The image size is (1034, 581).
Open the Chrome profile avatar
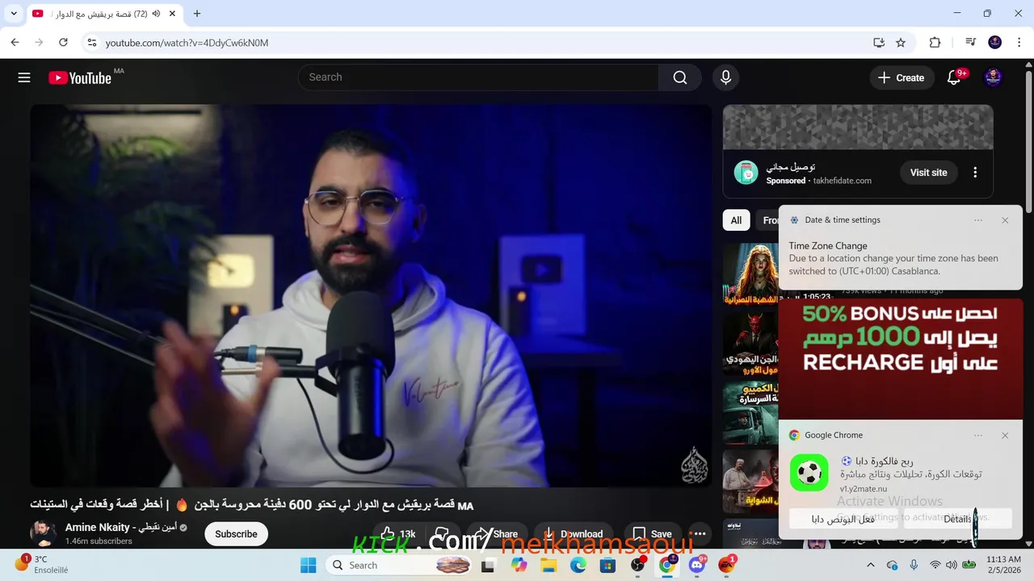coord(995,43)
